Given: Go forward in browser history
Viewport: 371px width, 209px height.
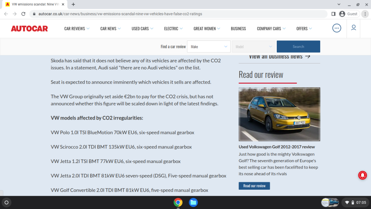Looking at the screenshot, I should point(15,14).
